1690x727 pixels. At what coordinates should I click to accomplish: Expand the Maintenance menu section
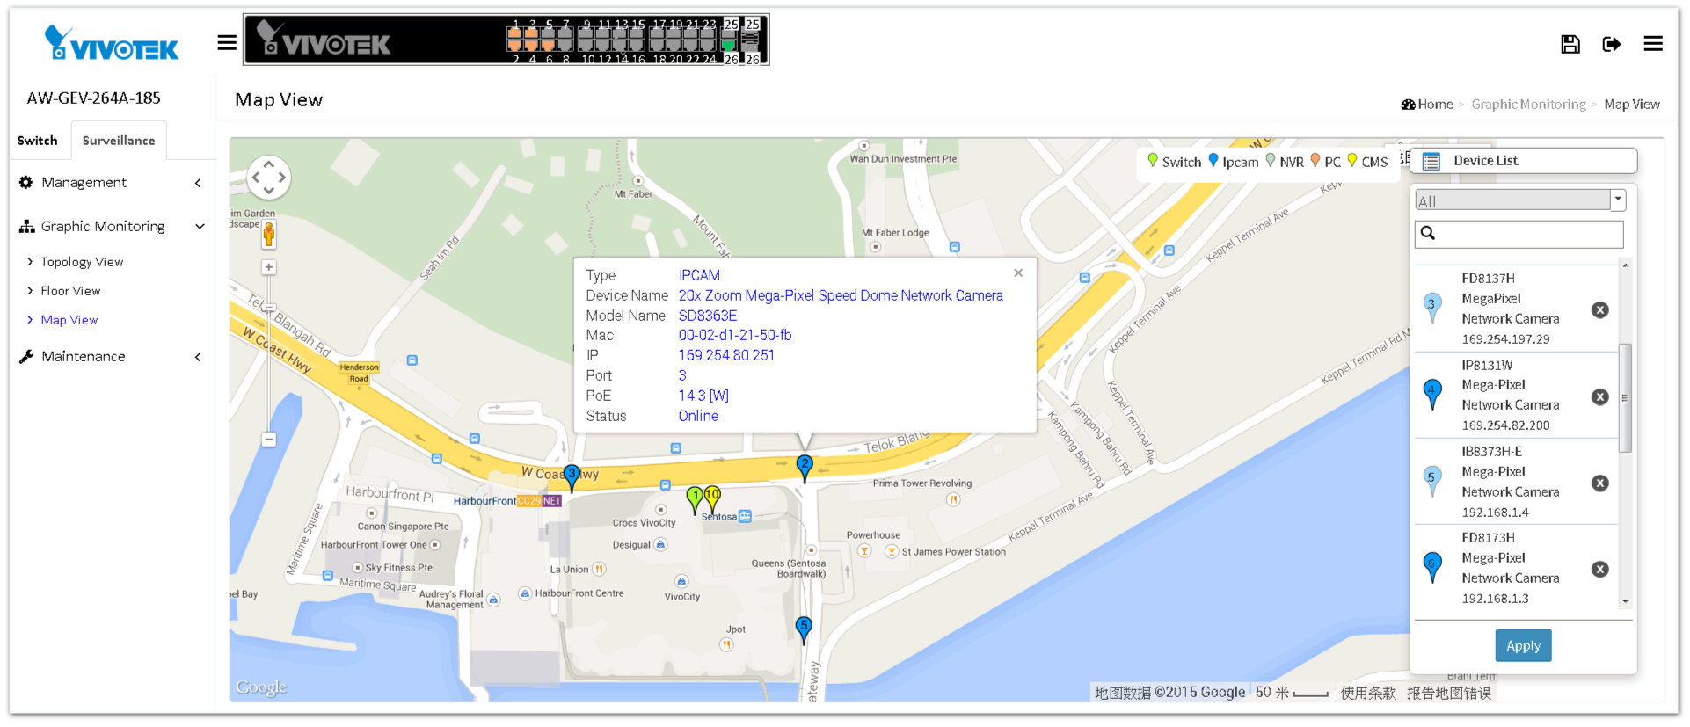point(113,356)
